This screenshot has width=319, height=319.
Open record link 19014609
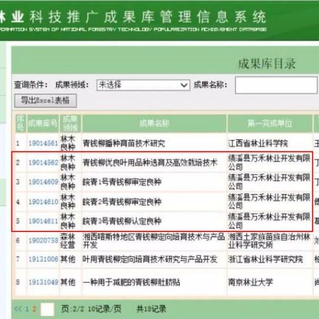point(43,182)
